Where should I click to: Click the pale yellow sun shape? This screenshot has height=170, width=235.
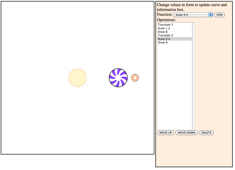[x=78, y=78]
